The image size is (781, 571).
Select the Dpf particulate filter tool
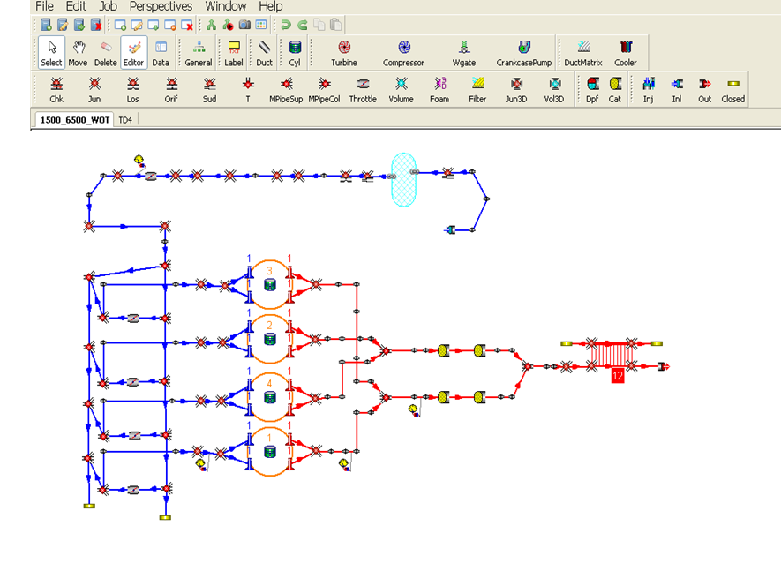pyautogui.click(x=592, y=90)
